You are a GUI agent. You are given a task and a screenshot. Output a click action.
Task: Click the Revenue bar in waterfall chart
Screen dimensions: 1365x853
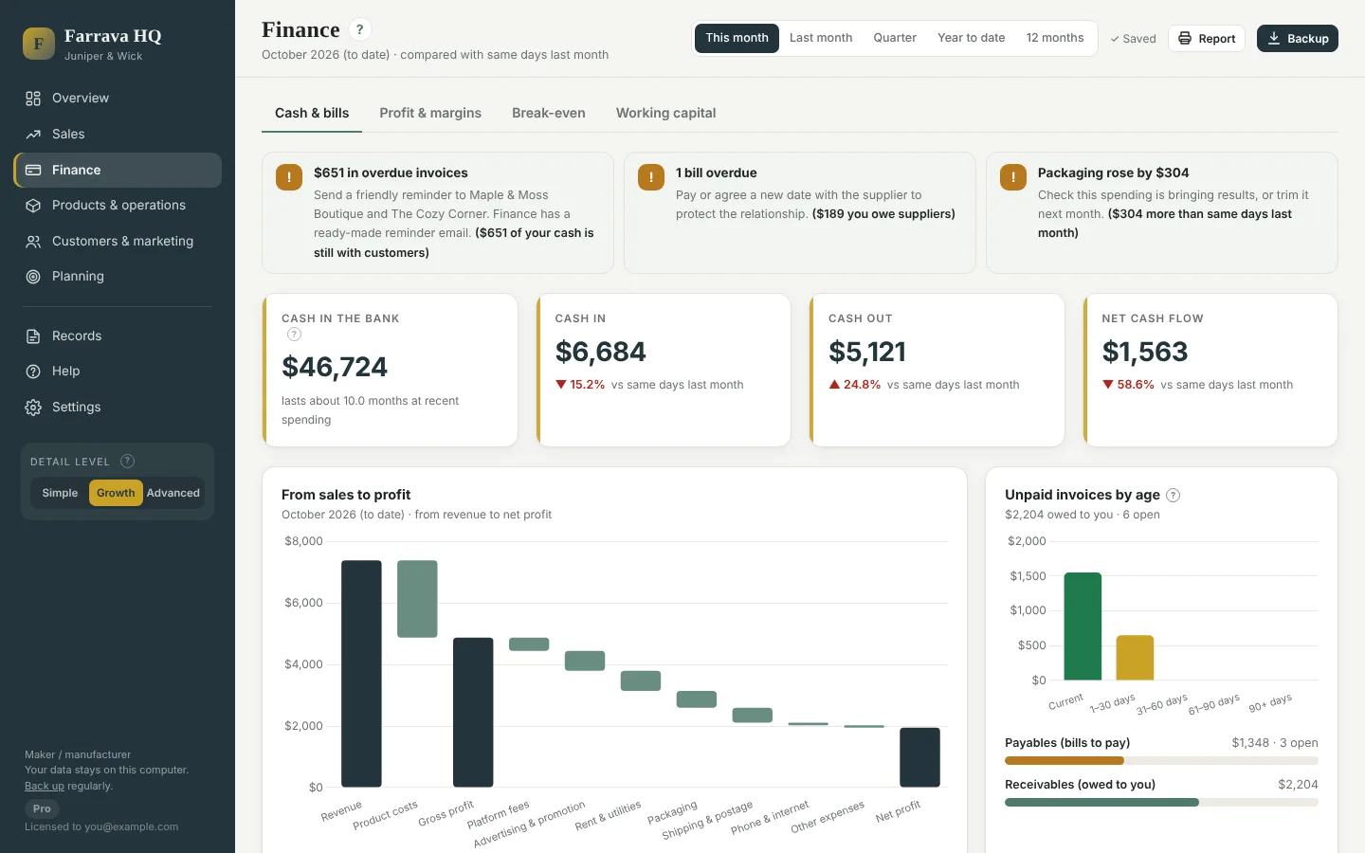[x=361, y=674]
